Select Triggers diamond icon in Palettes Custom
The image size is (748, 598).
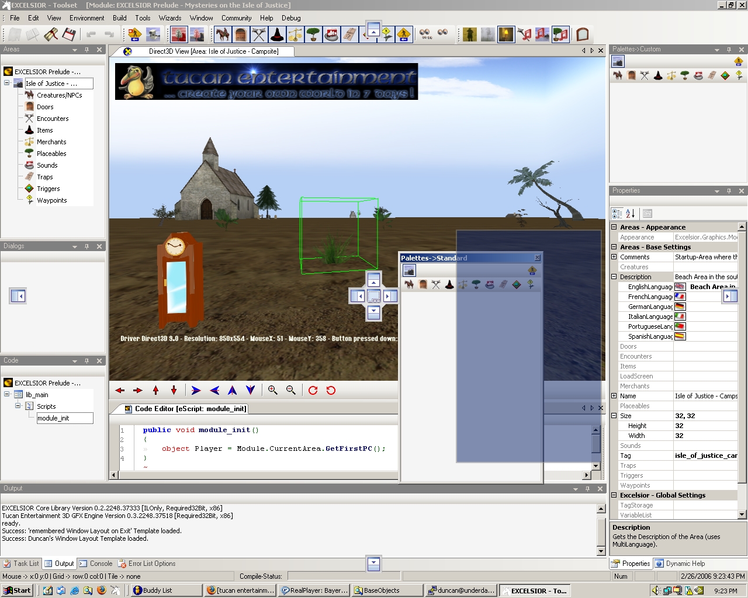click(725, 75)
